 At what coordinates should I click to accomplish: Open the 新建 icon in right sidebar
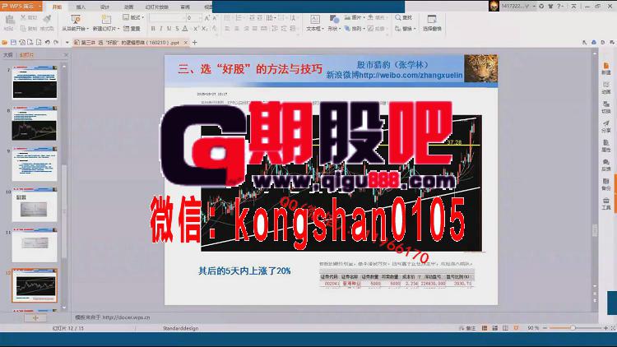point(606,68)
